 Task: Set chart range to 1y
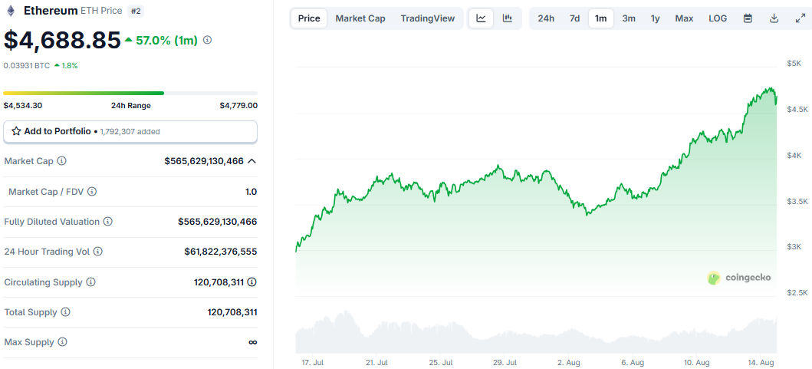(x=655, y=18)
